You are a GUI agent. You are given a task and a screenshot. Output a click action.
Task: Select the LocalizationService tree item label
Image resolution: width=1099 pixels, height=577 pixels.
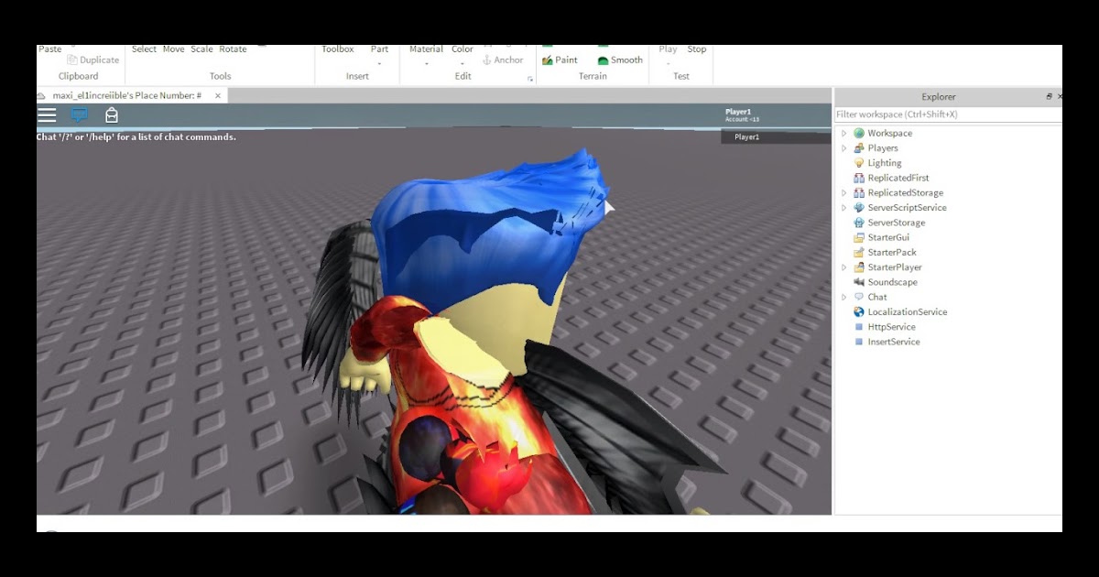coord(908,311)
